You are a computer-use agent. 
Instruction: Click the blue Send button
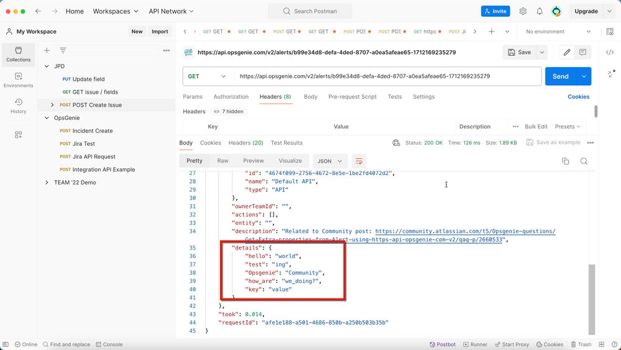(561, 76)
